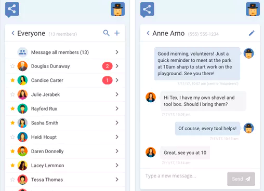Open chevron on Sasha Smith row
264x191 pixels.
pos(117,122)
